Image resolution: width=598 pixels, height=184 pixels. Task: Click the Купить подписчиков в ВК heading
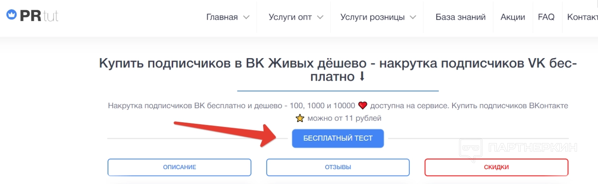(338, 70)
